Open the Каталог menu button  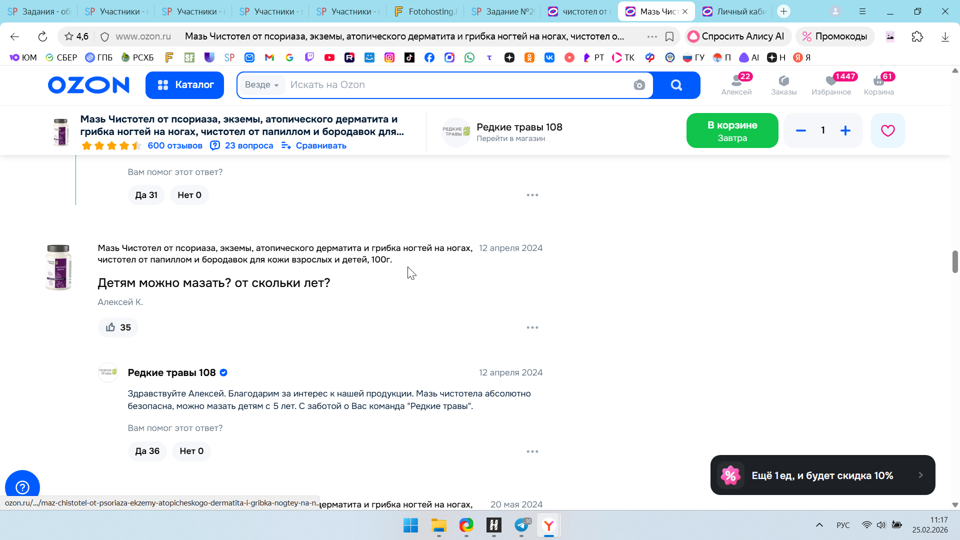click(x=184, y=85)
